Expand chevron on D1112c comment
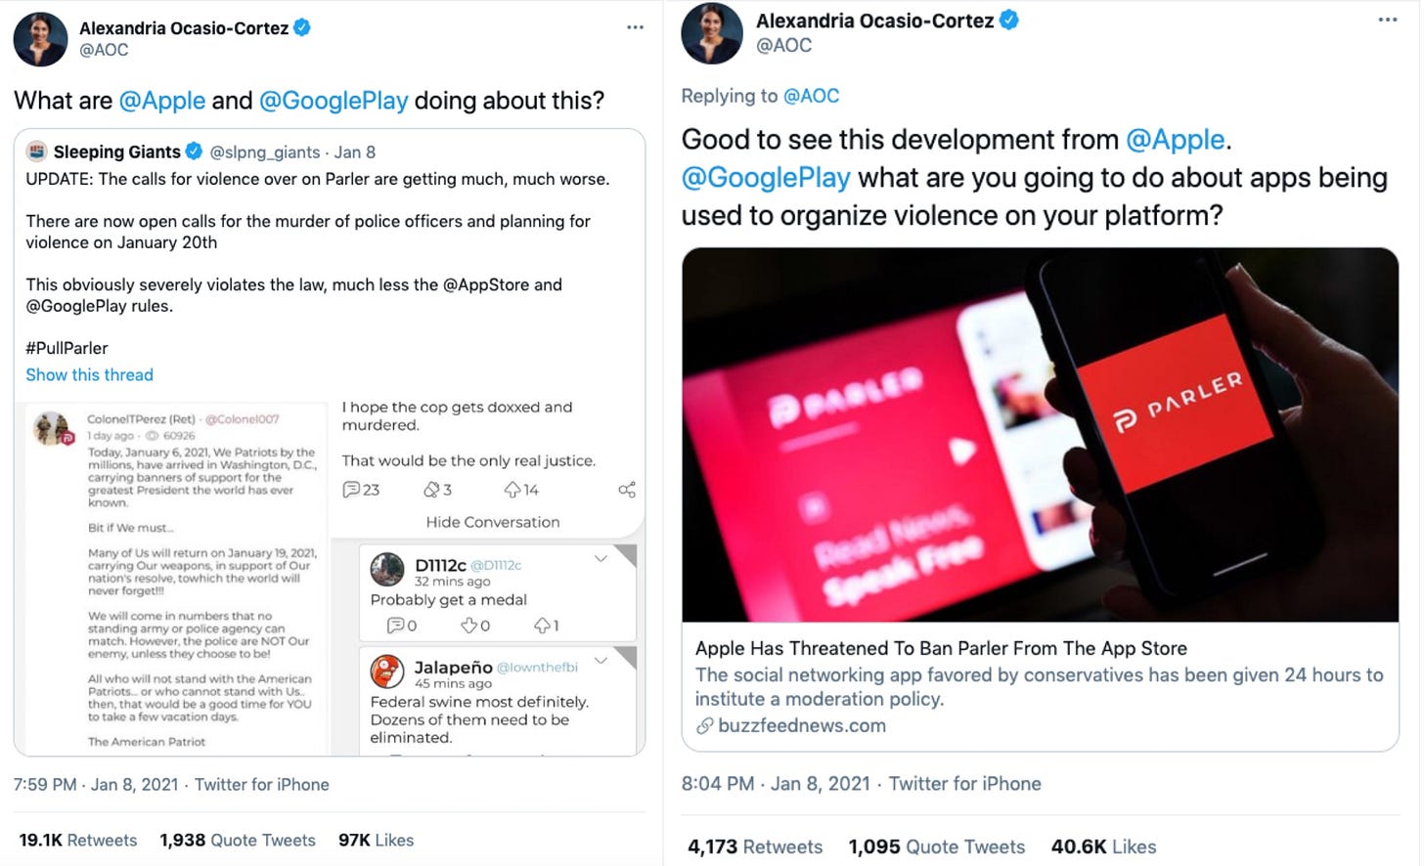 click(x=601, y=559)
